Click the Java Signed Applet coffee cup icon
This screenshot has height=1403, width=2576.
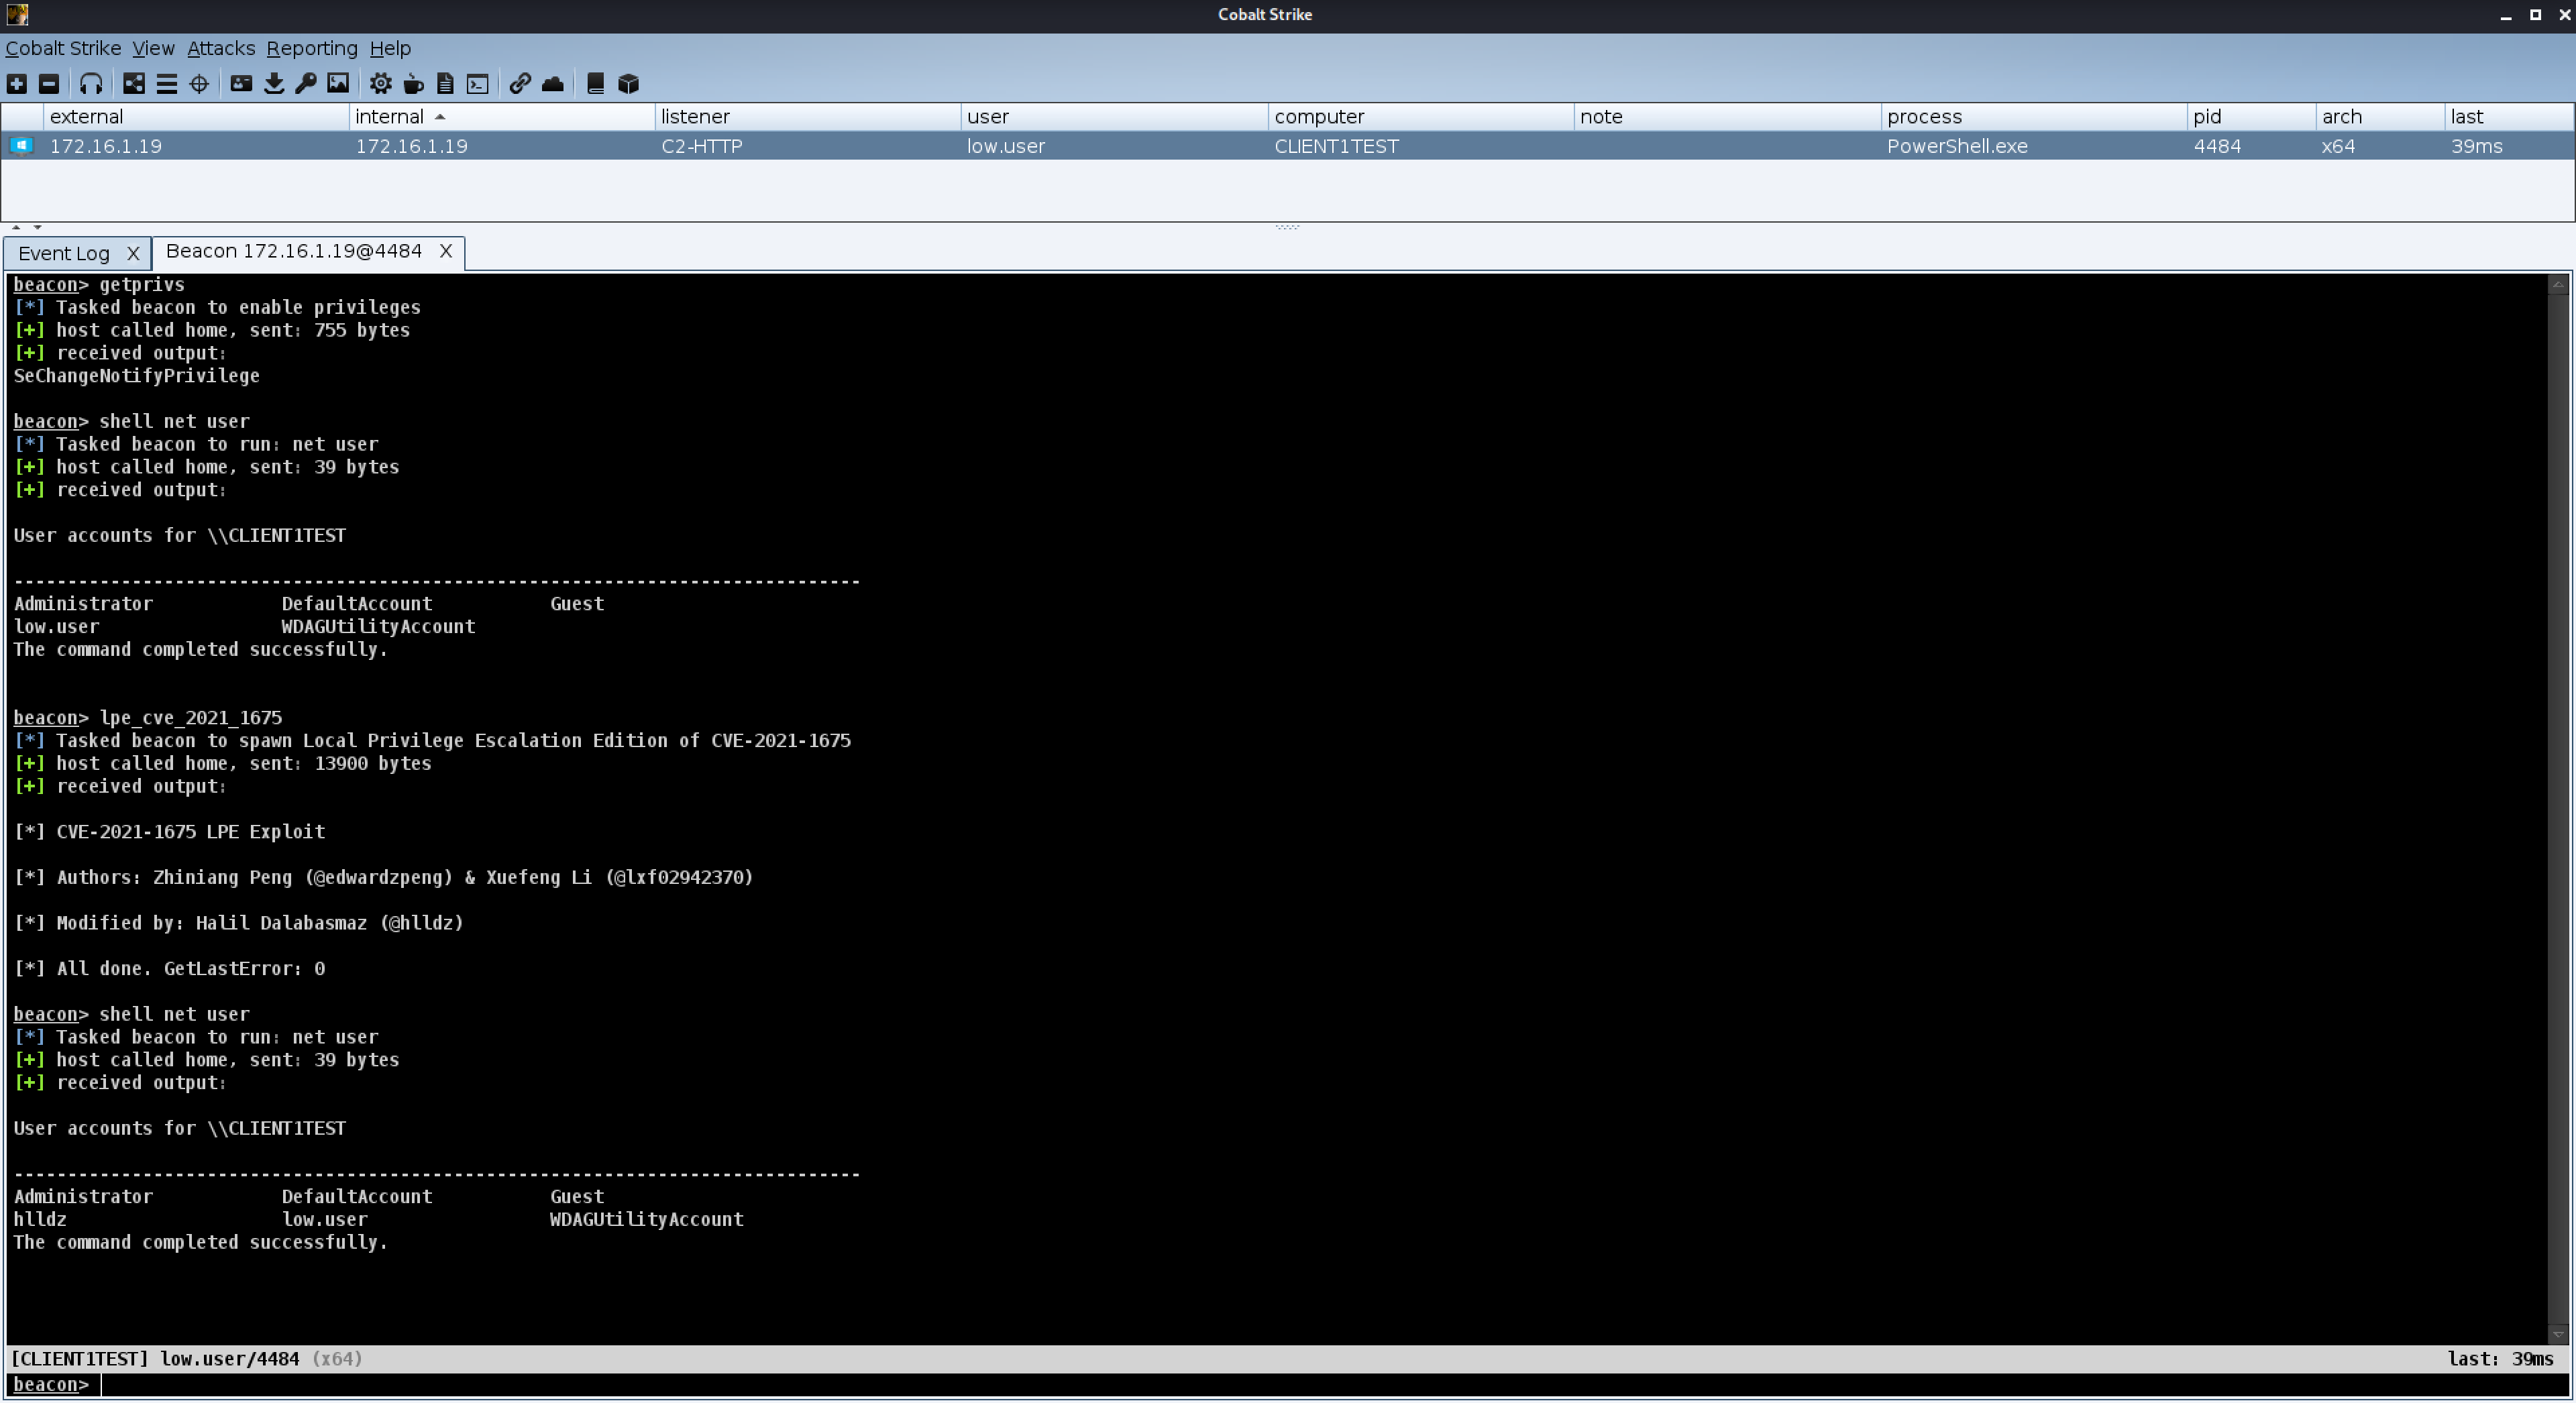coord(413,84)
